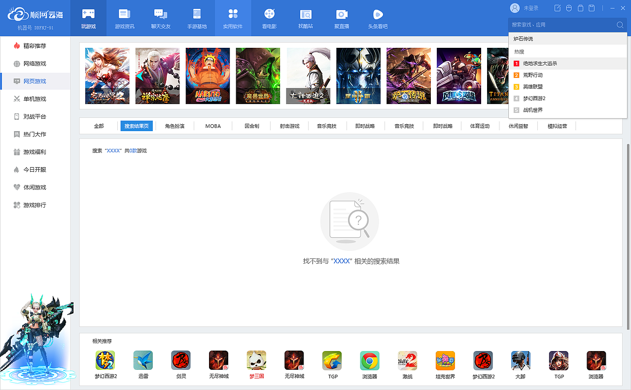The width and height of the screenshot is (631, 390).
Task: Filter by the 回合制 tab
Action: (252, 126)
